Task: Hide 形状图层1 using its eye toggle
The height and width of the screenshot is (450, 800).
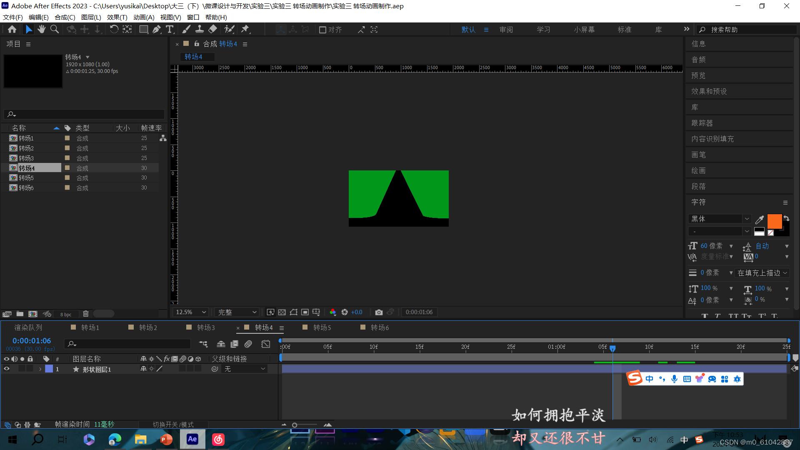Action: [x=7, y=369]
